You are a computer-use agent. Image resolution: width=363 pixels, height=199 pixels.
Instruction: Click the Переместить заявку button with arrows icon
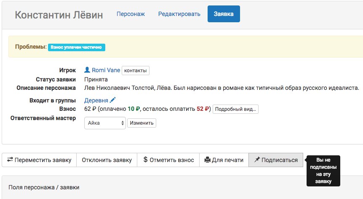(39, 160)
